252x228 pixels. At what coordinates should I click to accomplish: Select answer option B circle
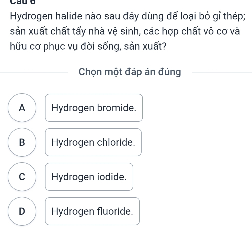click(22, 142)
